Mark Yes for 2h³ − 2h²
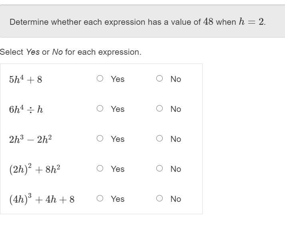285x227 pixels. 100,139
